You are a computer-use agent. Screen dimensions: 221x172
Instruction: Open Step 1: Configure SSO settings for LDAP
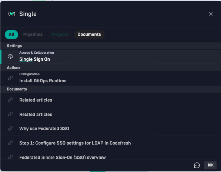[x=111, y=143]
